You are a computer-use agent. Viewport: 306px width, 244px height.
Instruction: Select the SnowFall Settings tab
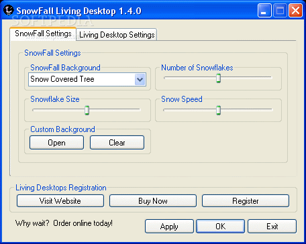coord(43,34)
